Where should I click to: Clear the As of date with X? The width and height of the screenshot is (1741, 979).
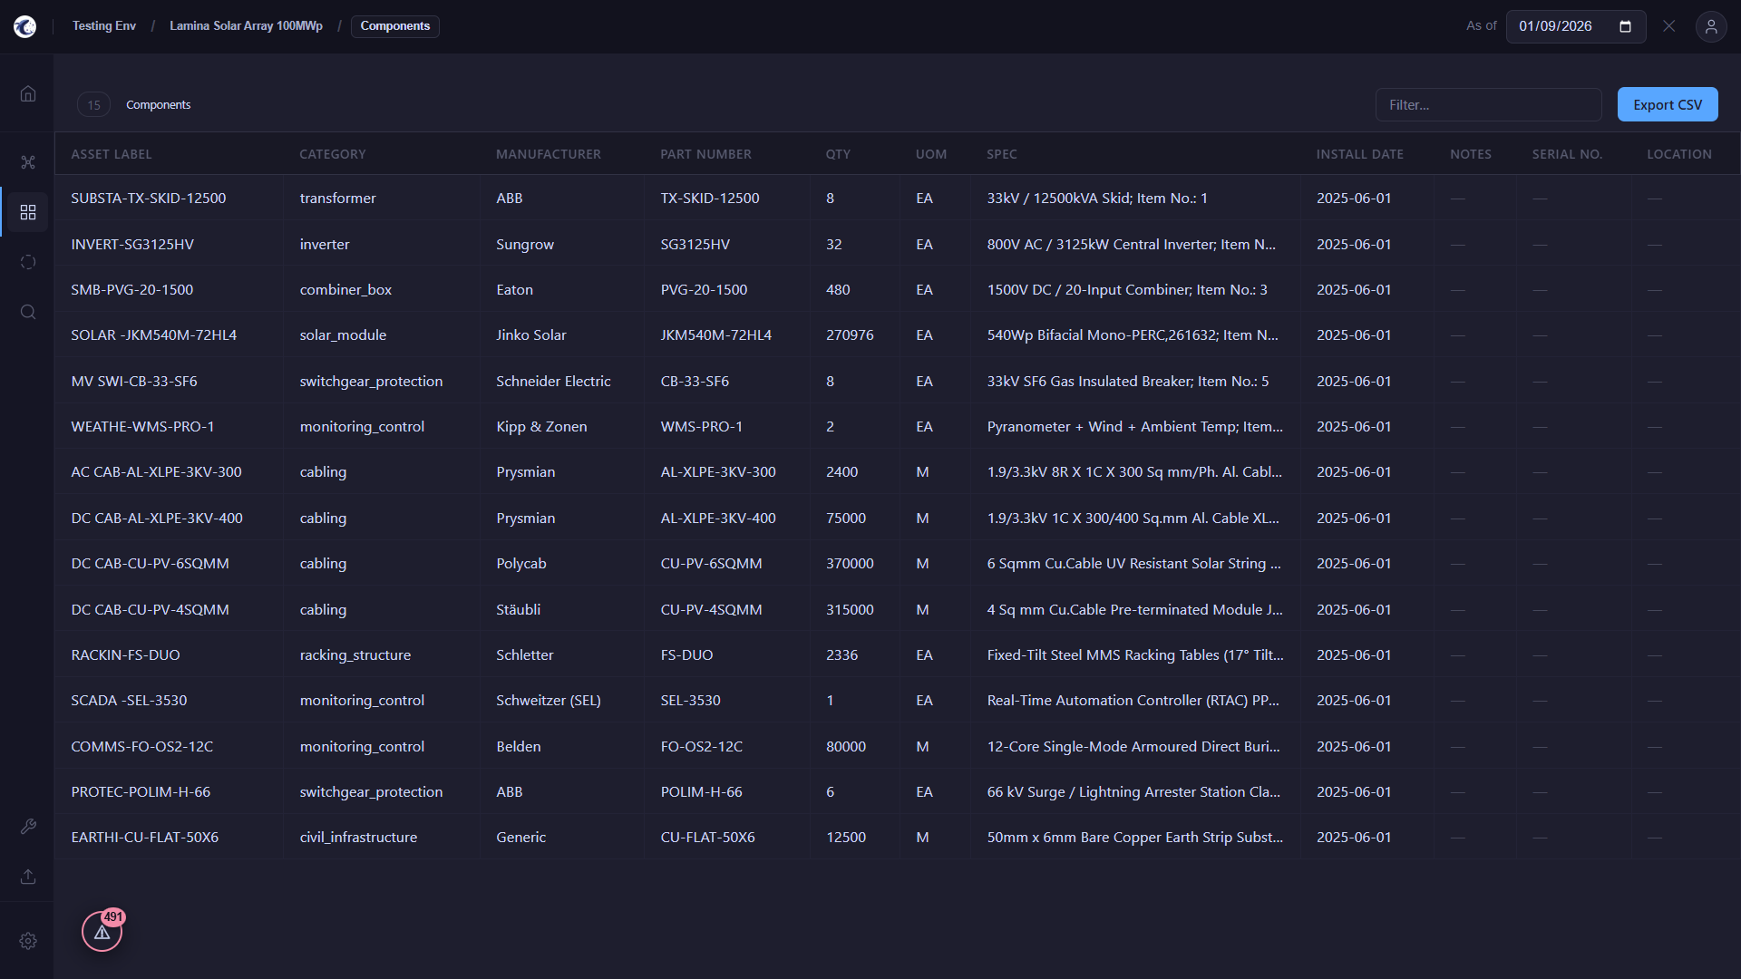[1668, 26]
